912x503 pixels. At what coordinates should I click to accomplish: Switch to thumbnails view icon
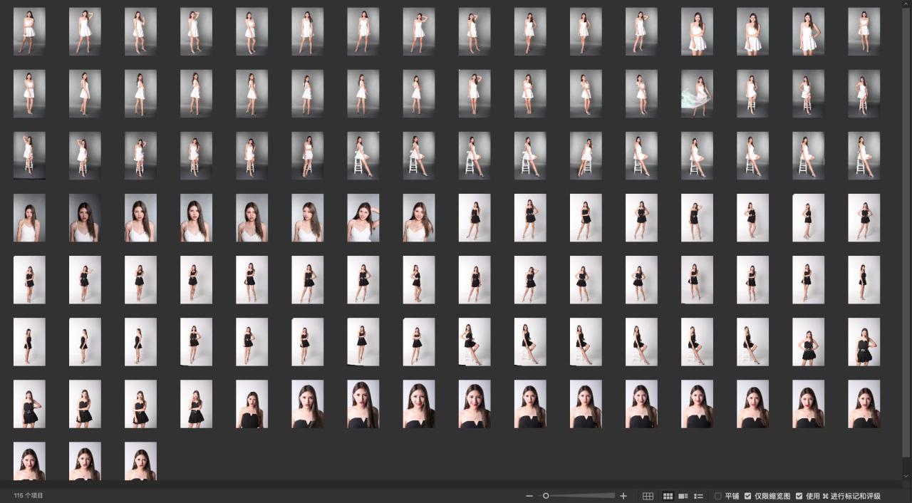668,496
